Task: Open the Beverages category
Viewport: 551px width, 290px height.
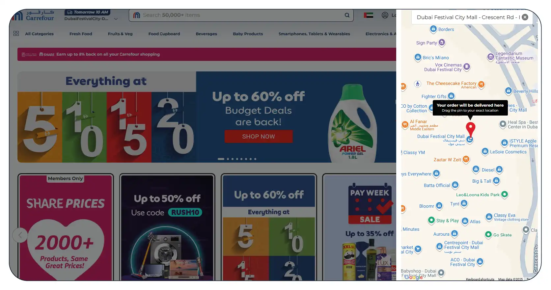Action: click(x=207, y=34)
